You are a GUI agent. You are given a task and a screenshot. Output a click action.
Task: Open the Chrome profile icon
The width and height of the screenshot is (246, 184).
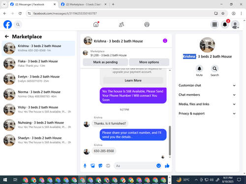coord(234,13)
